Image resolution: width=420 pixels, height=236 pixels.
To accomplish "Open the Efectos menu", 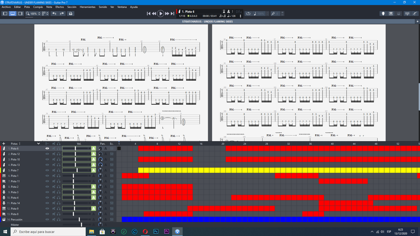I will click(x=60, y=7).
